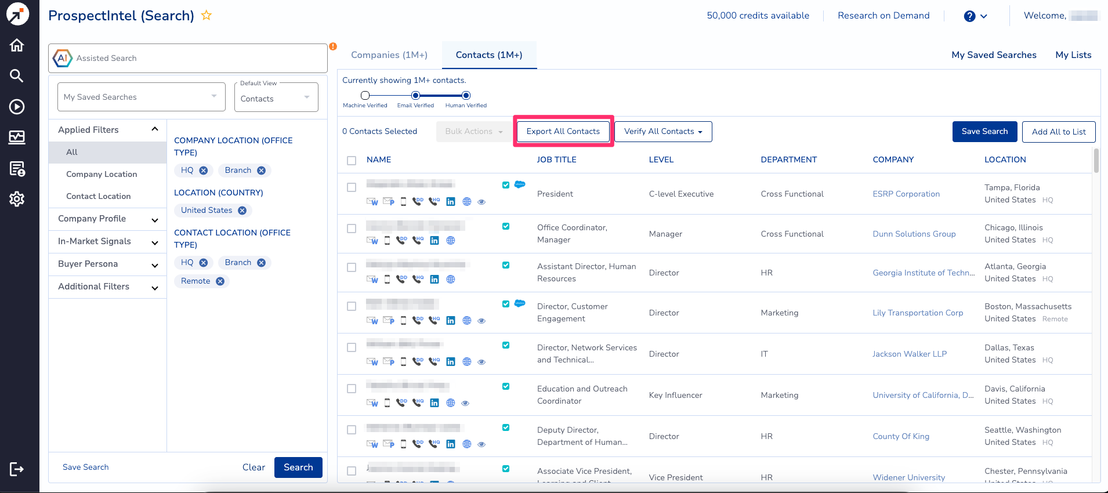
Task: Click Add All to List
Action: coord(1059,132)
